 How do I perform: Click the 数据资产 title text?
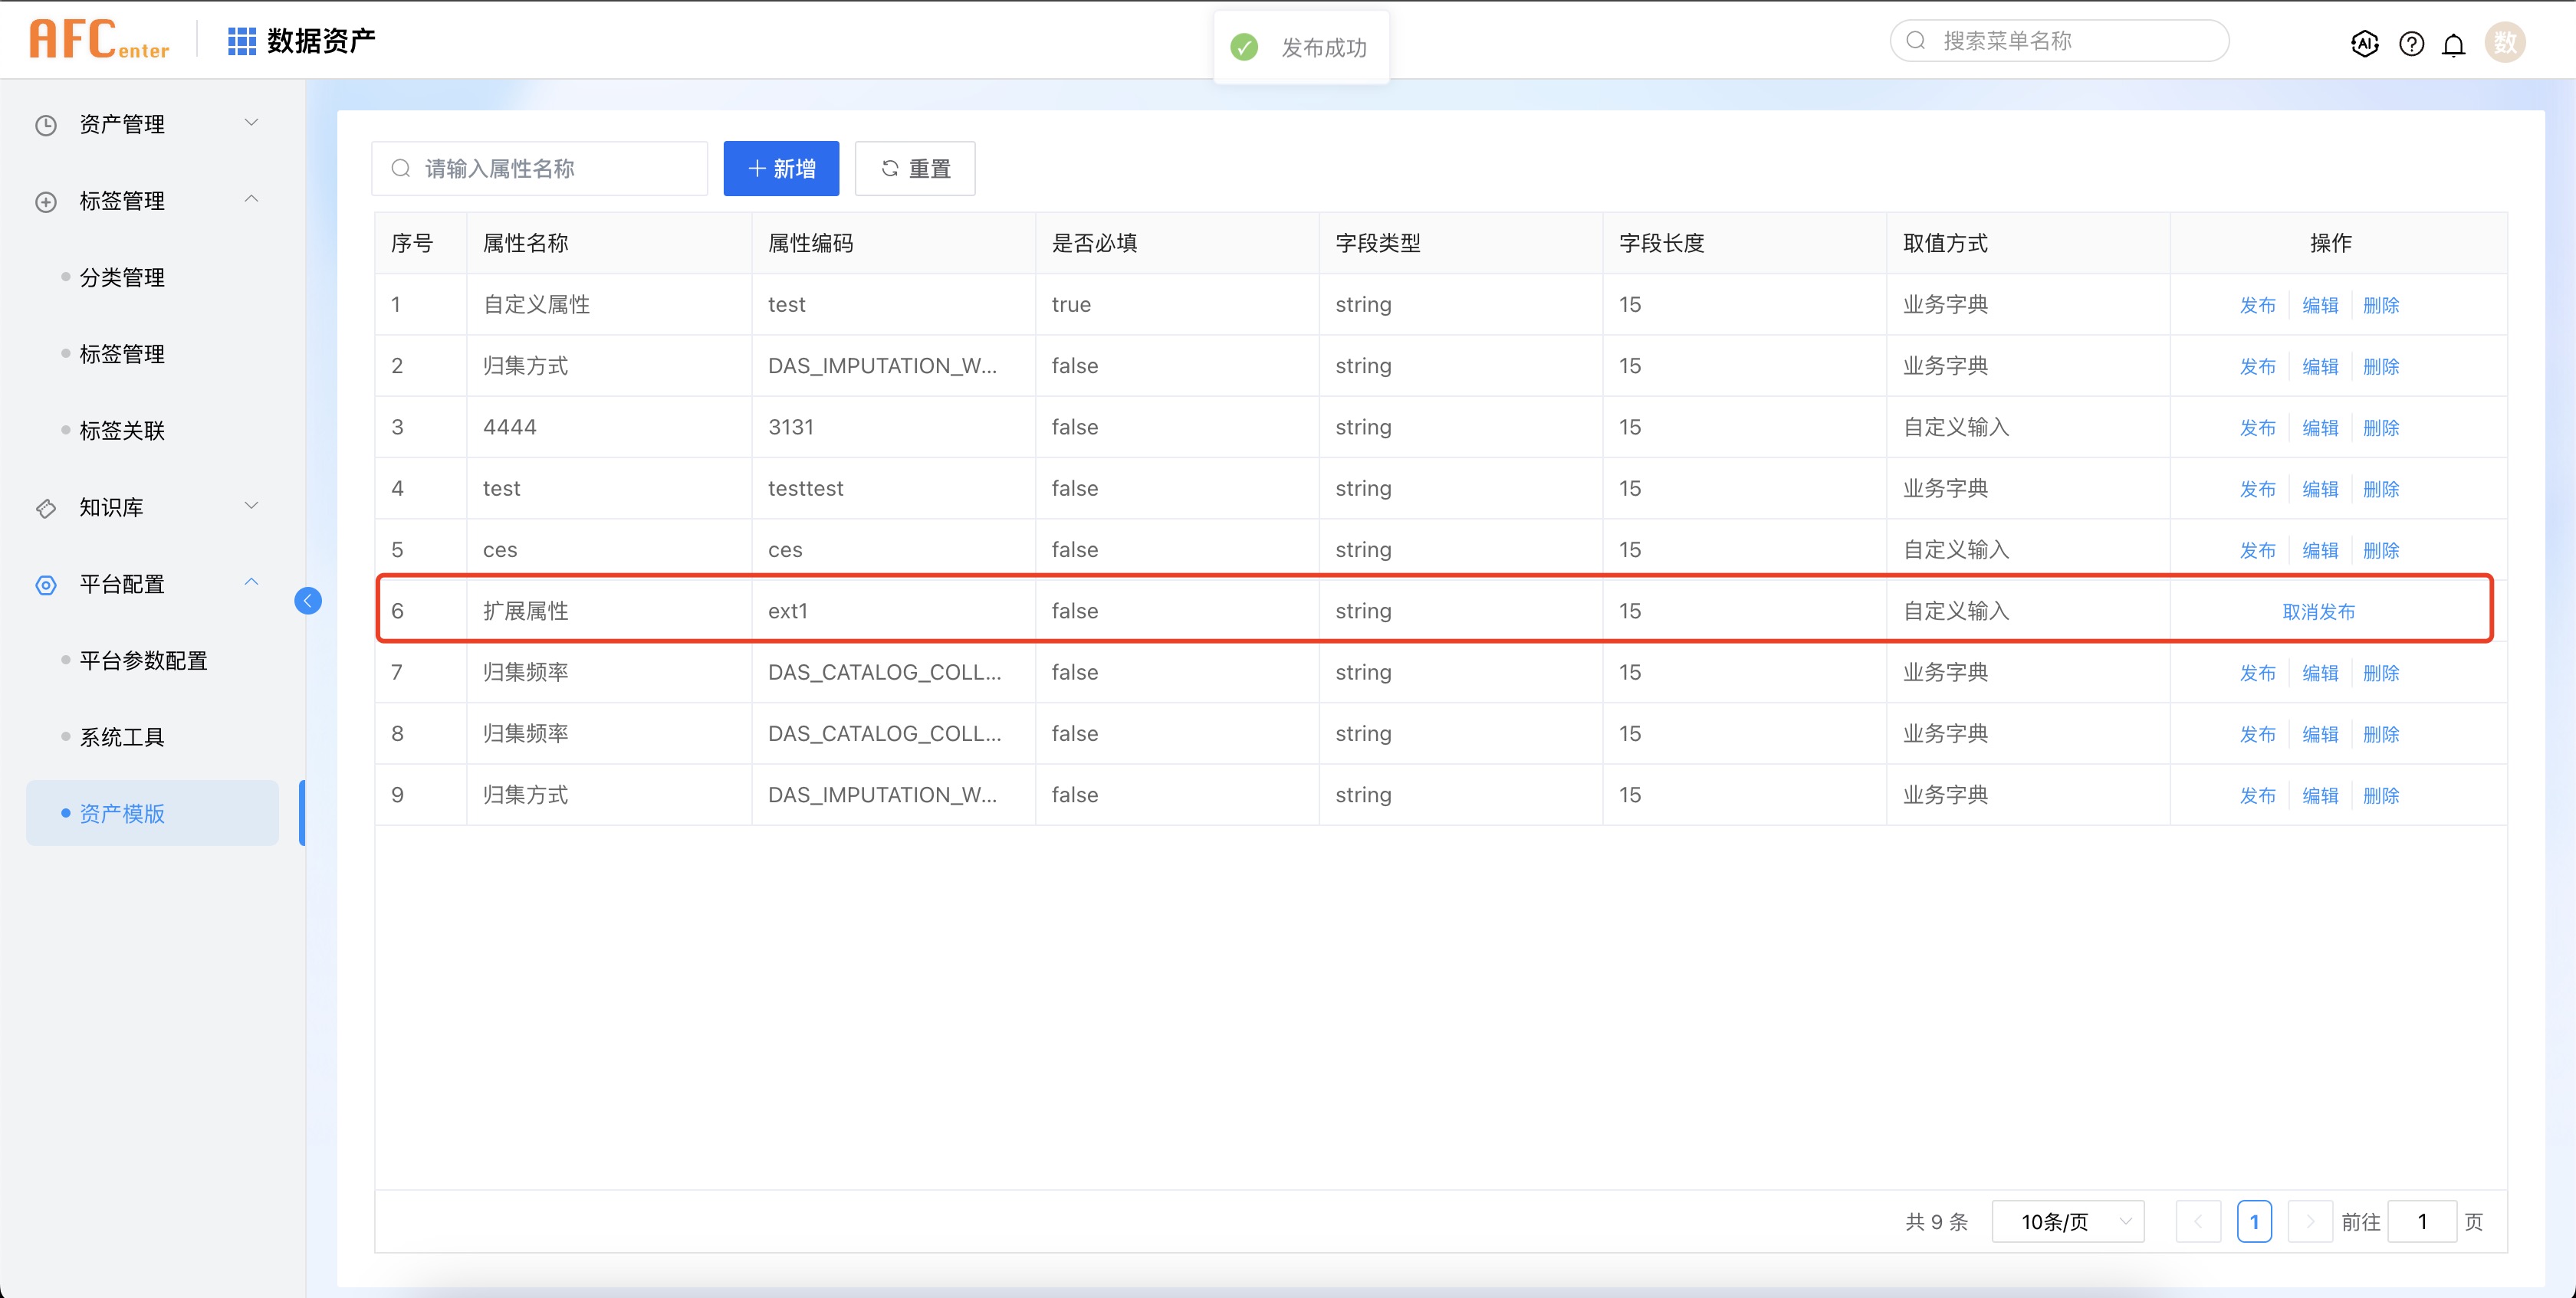click(321, 41)
